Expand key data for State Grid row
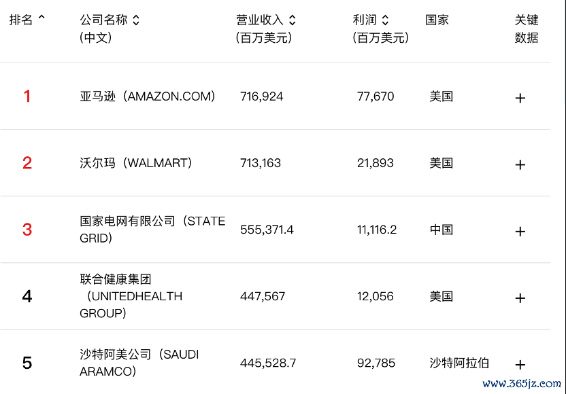566x394 pixels. coord(520,232)
